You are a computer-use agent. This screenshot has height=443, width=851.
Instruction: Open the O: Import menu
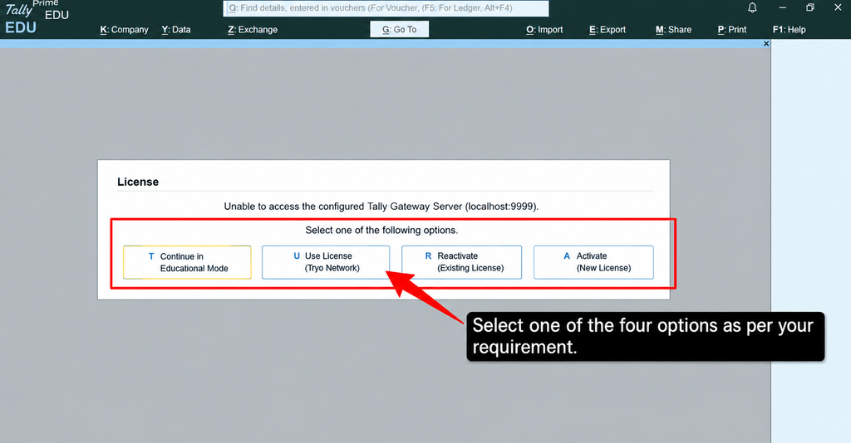tap(544, 30)
